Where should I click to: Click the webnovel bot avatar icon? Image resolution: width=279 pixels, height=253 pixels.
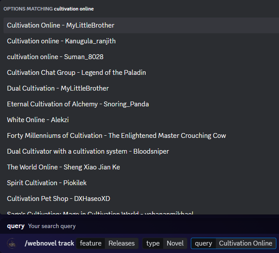pyautogui.click(x=13, y=243)
